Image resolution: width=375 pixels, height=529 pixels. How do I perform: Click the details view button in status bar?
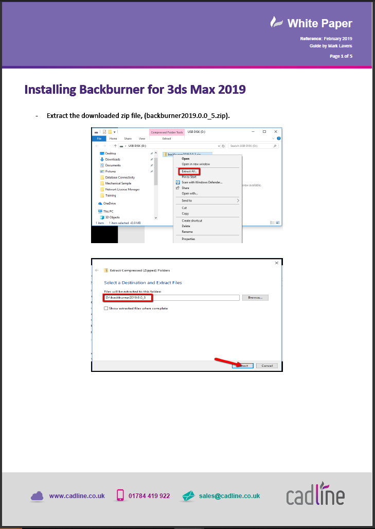click(272, 223)
